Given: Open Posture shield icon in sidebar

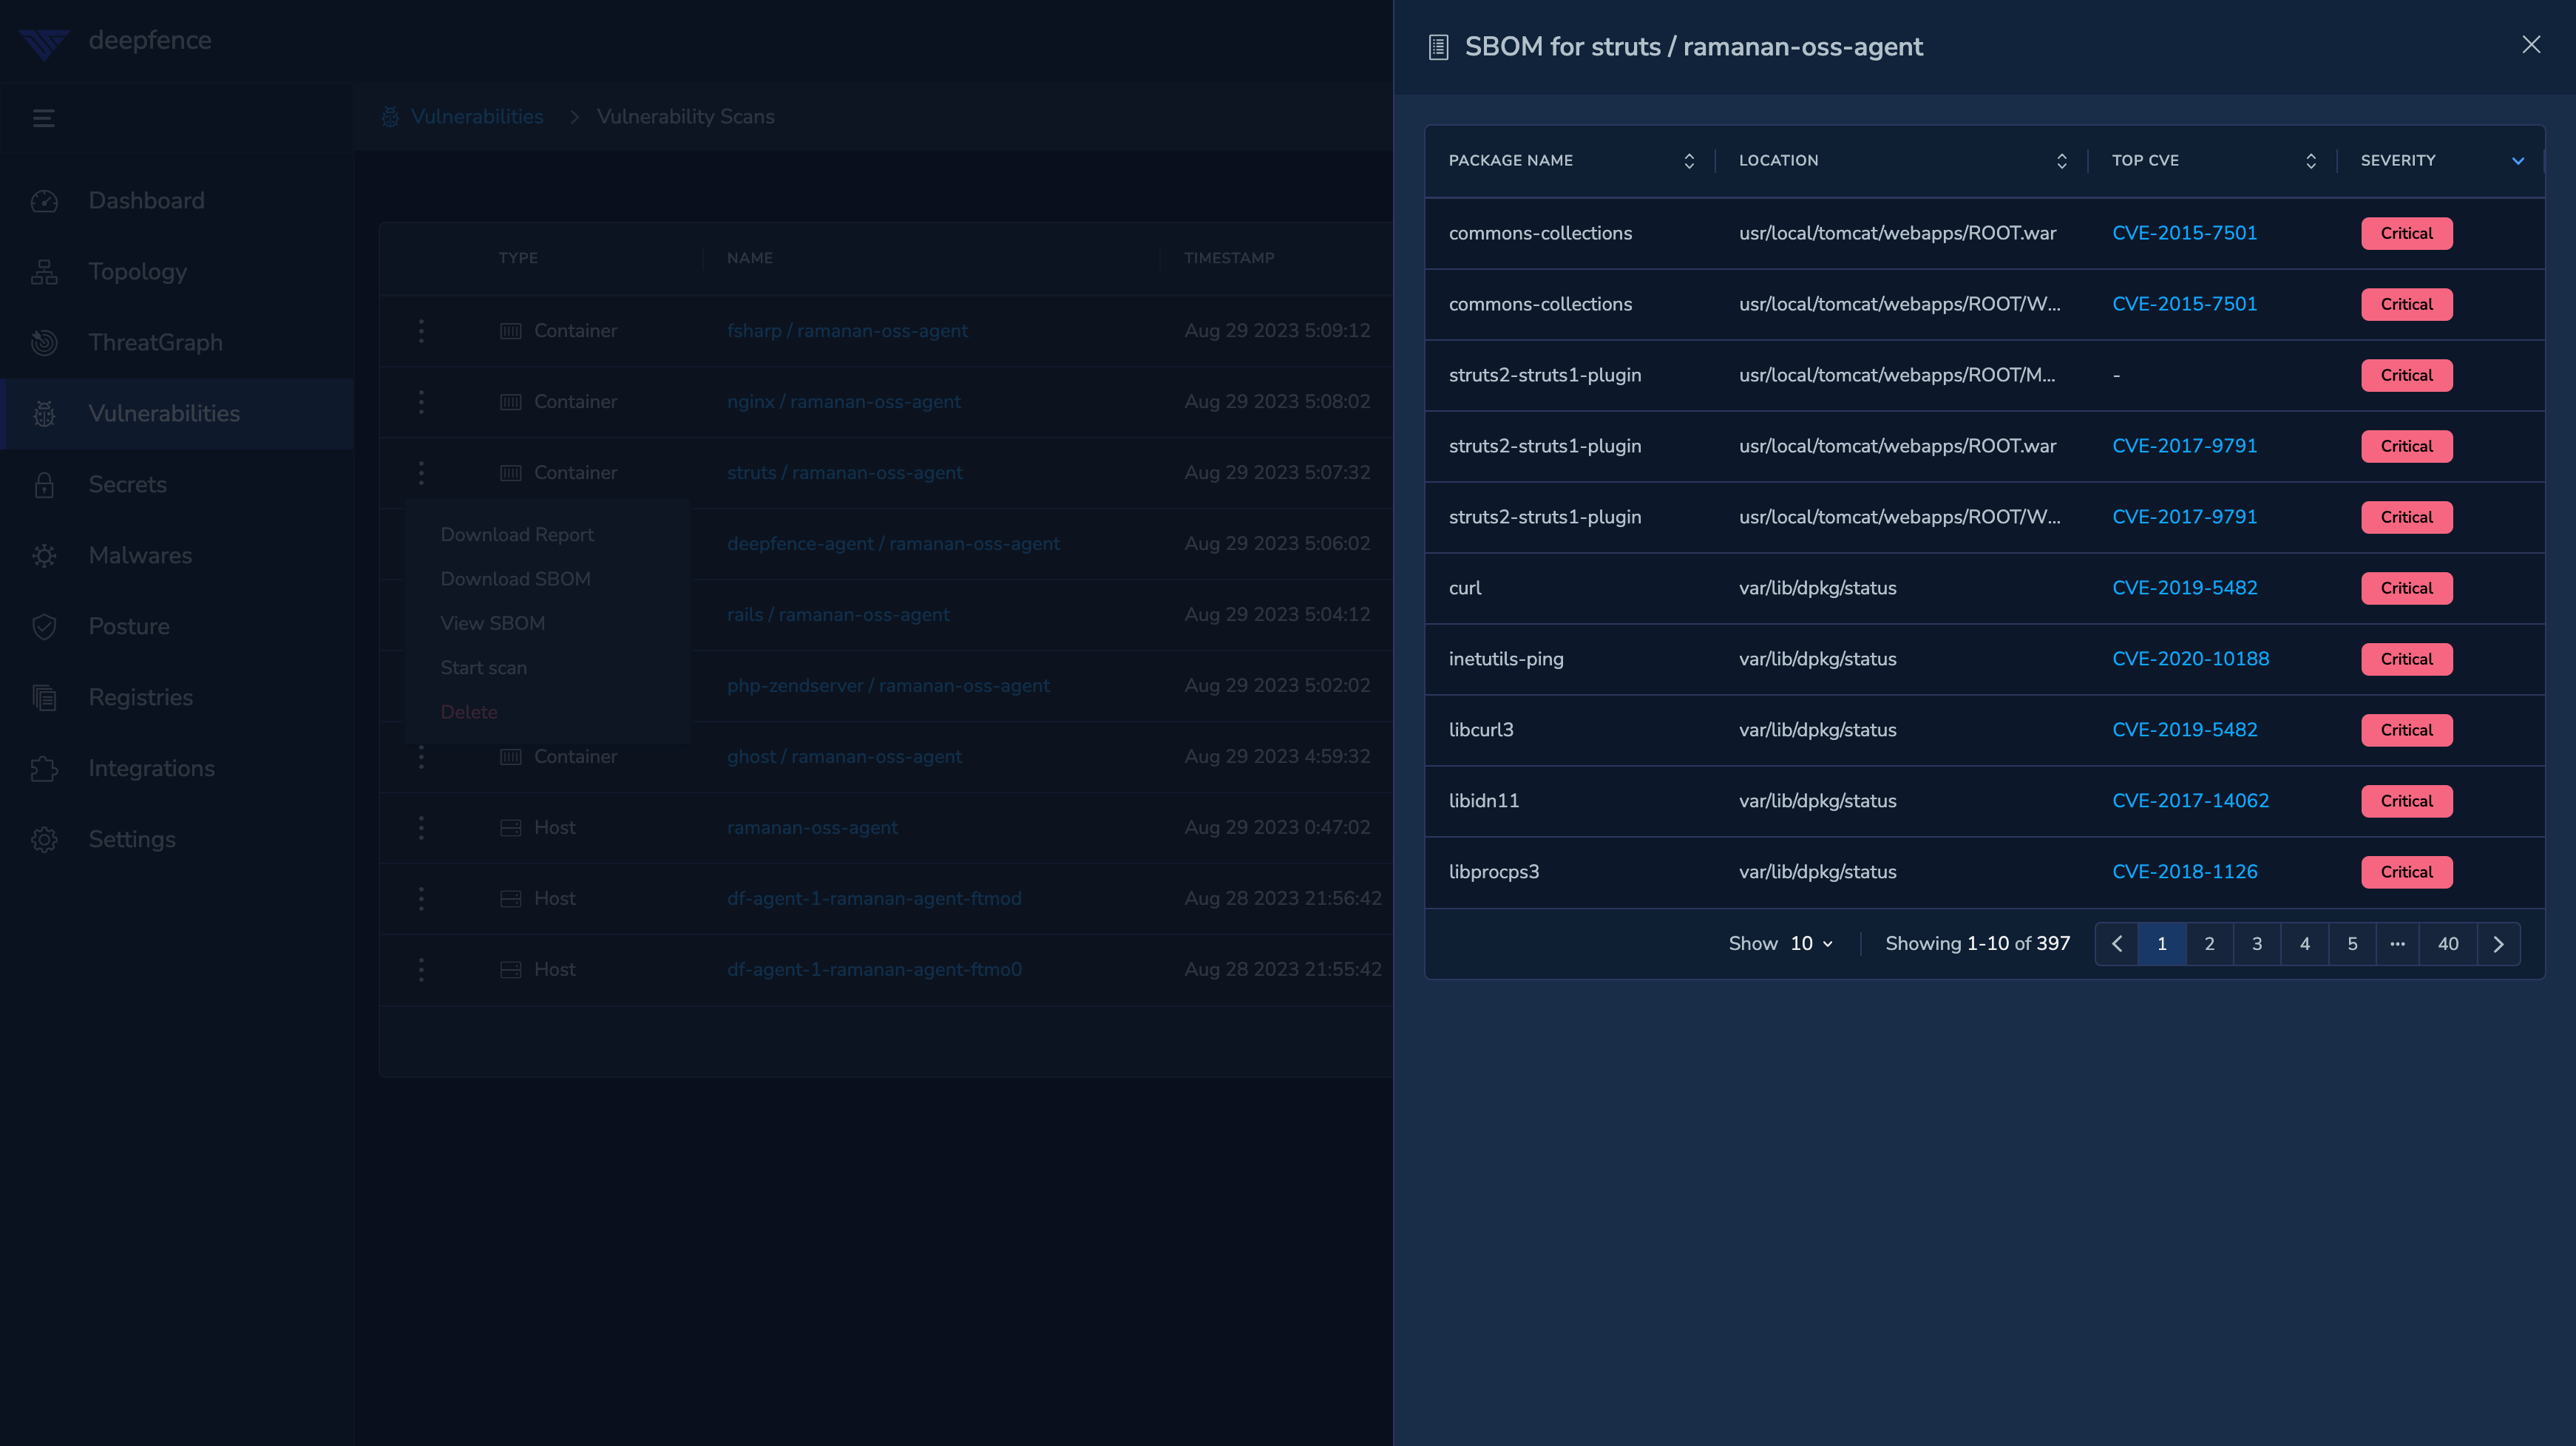Looking at the screenshot, I should [44, 626].
